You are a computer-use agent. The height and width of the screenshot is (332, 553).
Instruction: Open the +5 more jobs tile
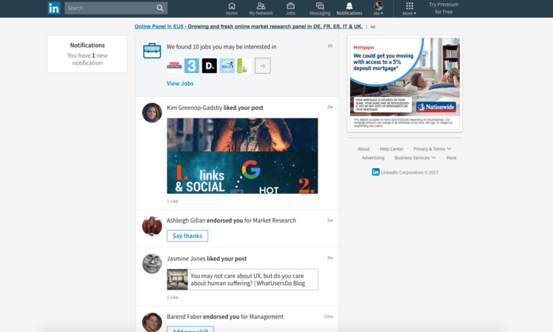pos(262,66)
